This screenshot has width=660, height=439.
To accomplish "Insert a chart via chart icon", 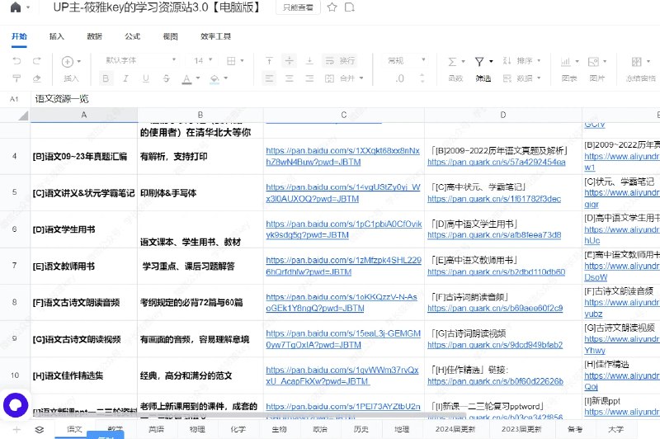I will [x=565, y=62].
